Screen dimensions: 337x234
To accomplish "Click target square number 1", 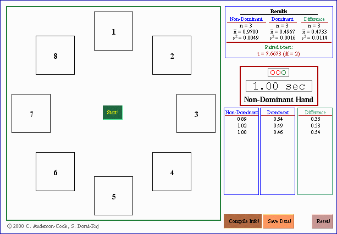I will 114,31.
